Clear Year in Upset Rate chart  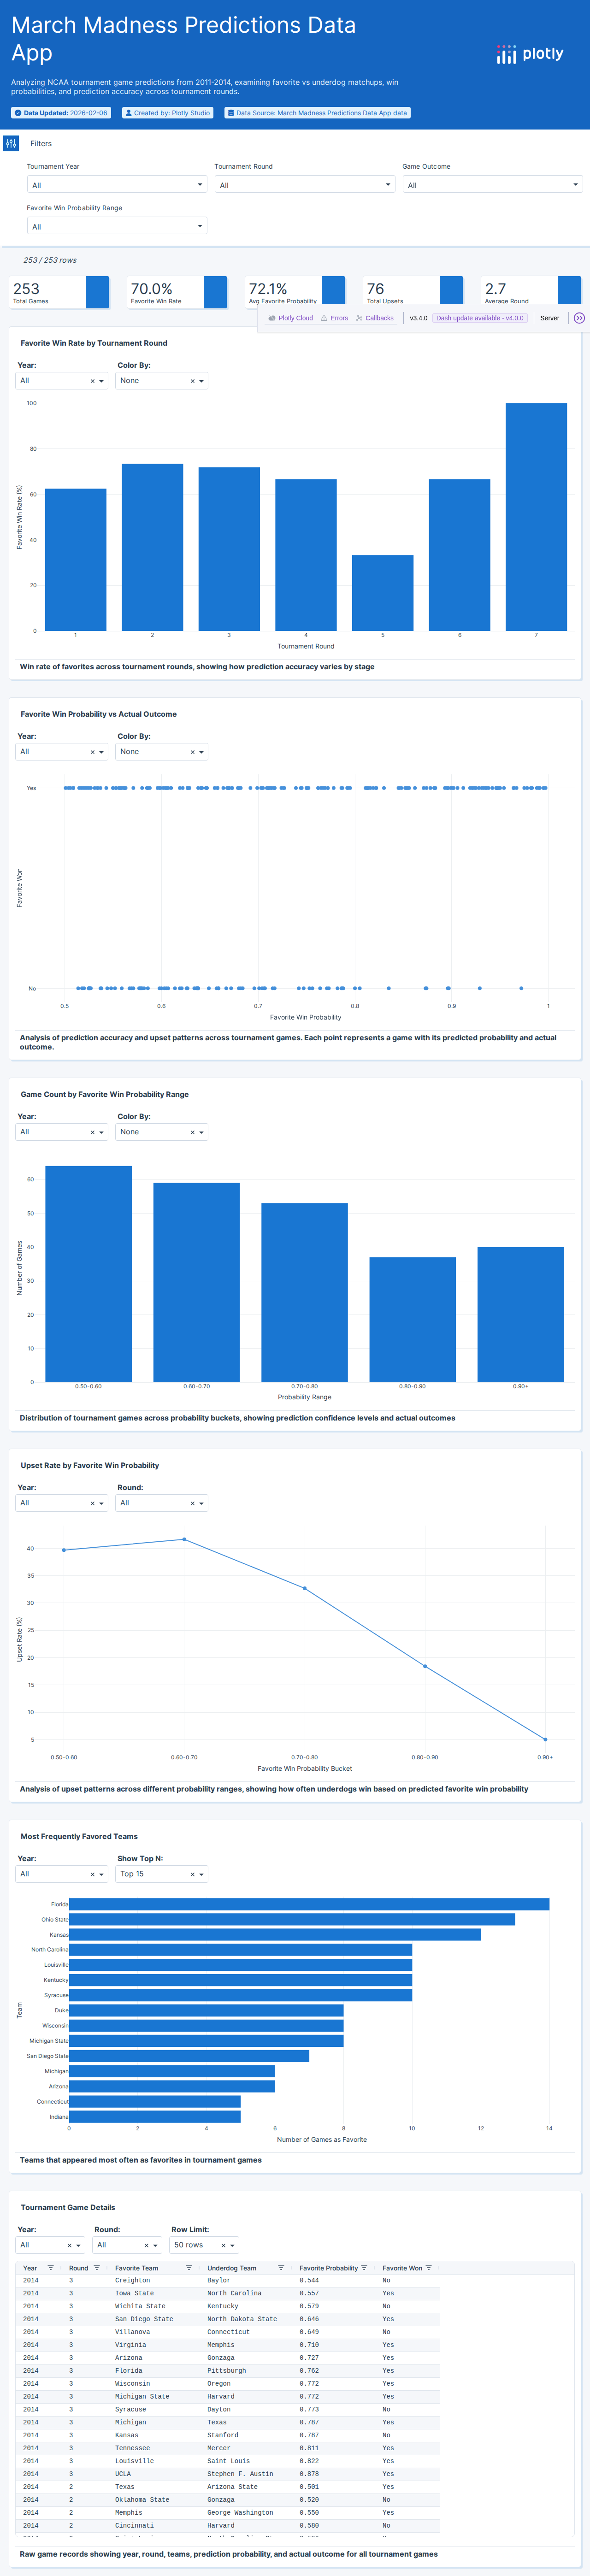[92, 1504]
